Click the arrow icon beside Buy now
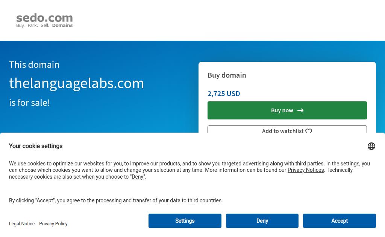 pyautogui.click(x=300, y=110)
